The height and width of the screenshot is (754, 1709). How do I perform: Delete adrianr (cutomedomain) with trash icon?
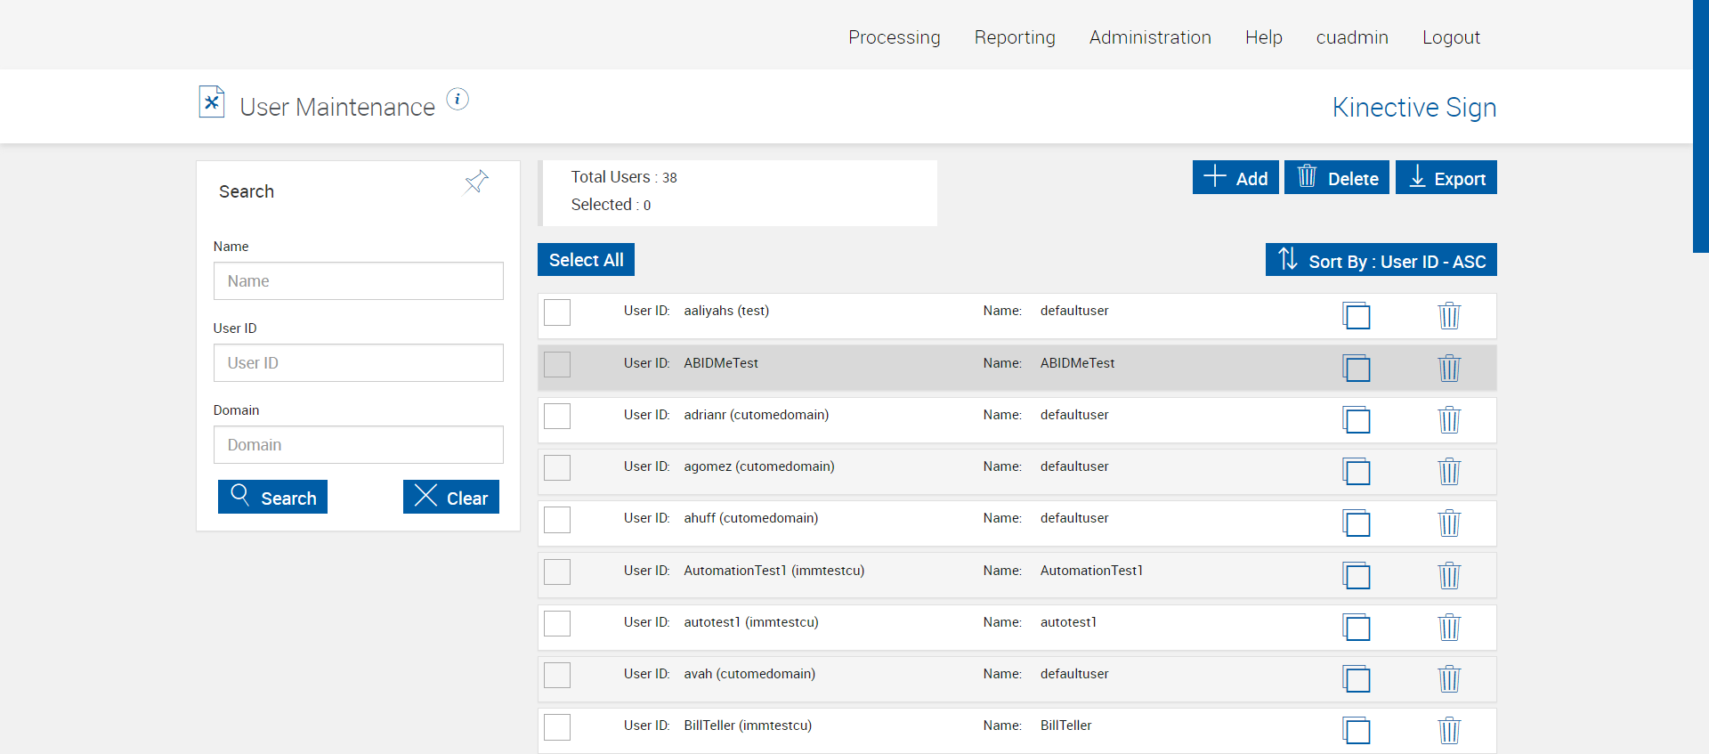click(1449, 419)
